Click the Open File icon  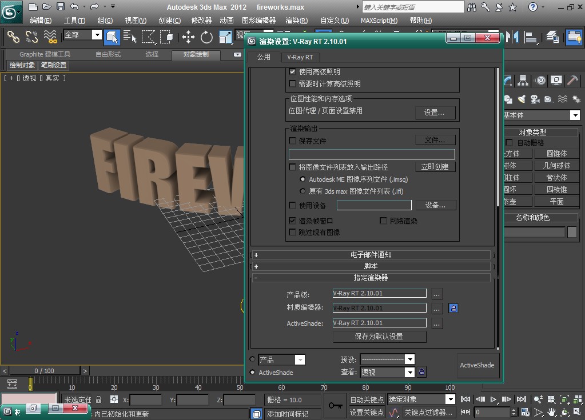click(47, 6)
